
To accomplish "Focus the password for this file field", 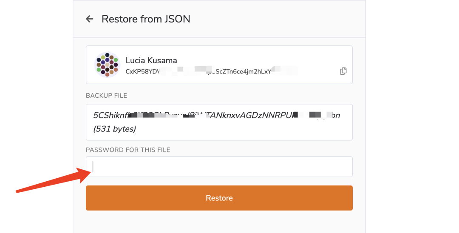I will (219, 167).
